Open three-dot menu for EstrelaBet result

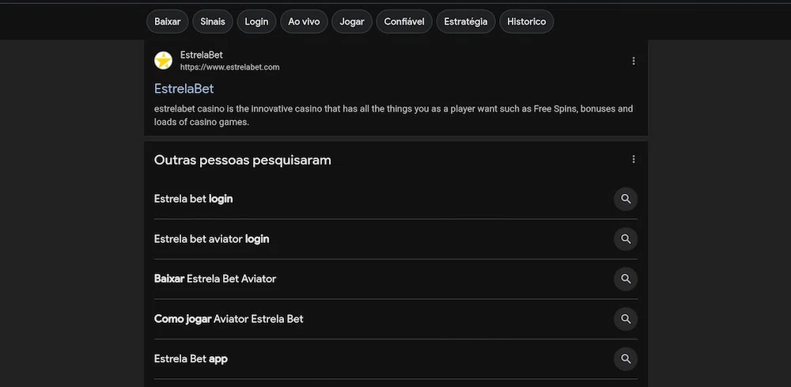click(x=633, y=61)
